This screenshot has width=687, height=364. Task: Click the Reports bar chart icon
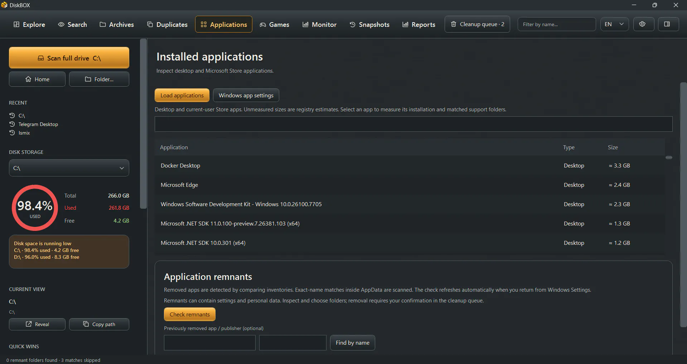pos(405,24)
